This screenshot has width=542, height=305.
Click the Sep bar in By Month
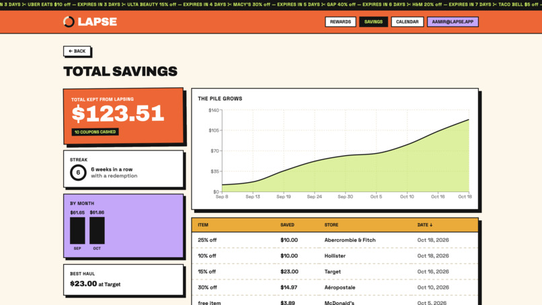click(x=77, y=230)
